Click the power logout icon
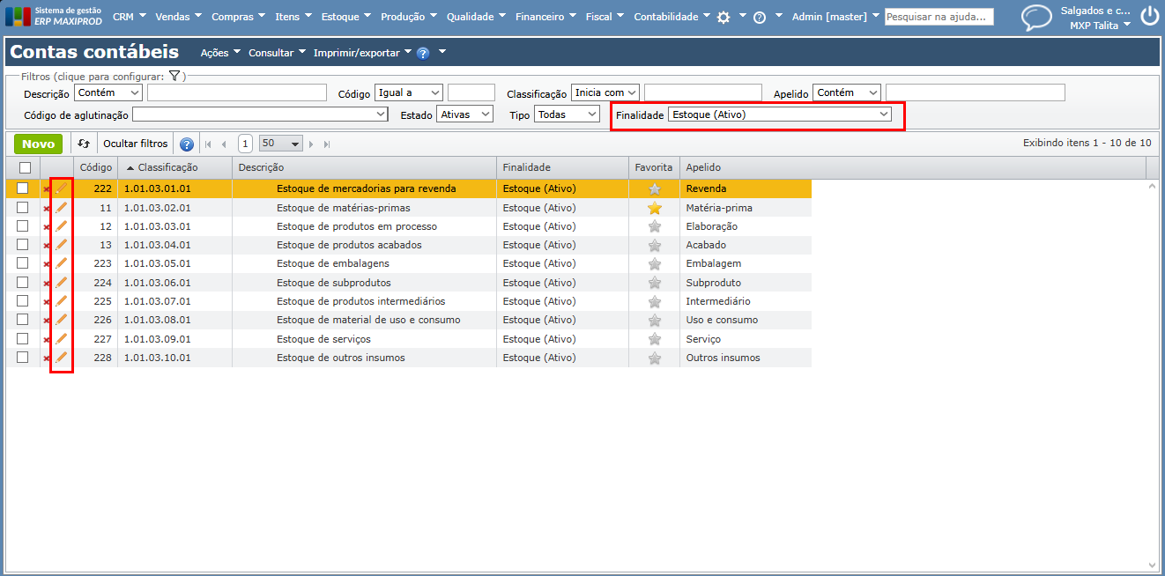Screen dimensions: 1165x576 (1149, 16)
